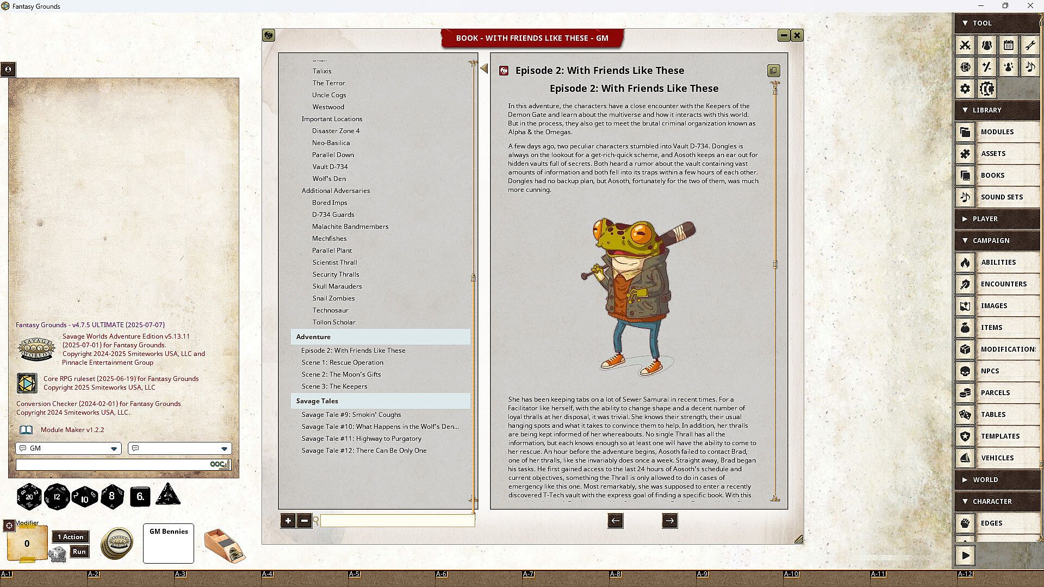
Task: Click the book index search field
Action: (397, 521)
